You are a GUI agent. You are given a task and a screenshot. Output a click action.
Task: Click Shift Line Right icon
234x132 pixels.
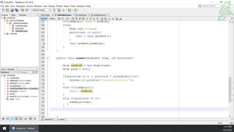pos(105,19)
